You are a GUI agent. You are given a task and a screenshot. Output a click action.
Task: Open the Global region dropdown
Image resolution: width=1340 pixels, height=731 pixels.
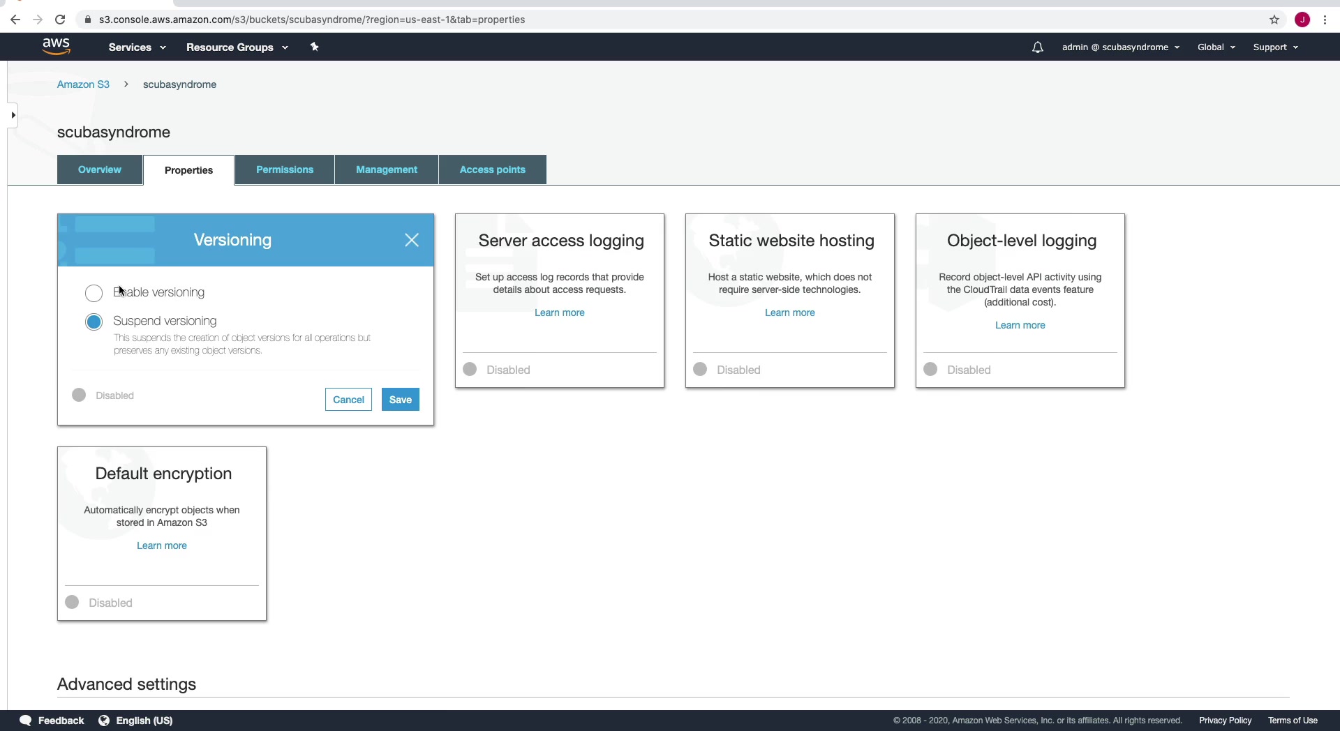tap(1216, 47)
